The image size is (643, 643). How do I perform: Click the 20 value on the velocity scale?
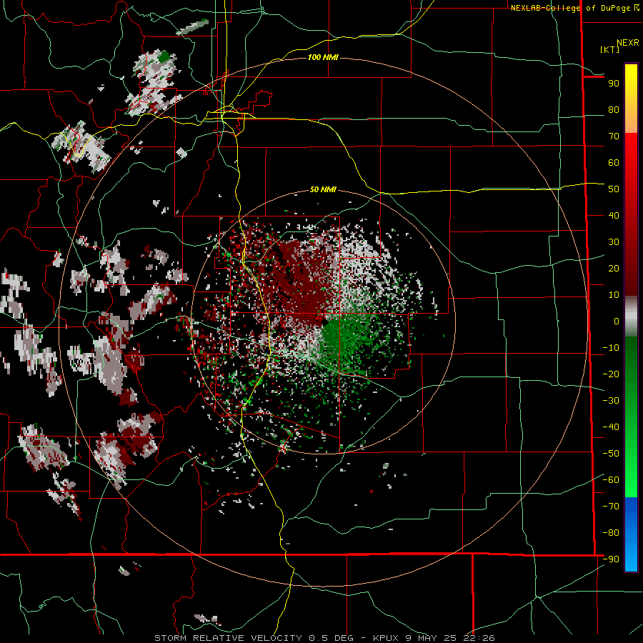(x=614, y=269)
